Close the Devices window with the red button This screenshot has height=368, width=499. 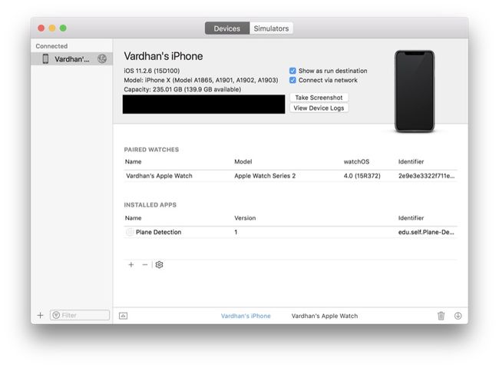[x=41, y=28]
